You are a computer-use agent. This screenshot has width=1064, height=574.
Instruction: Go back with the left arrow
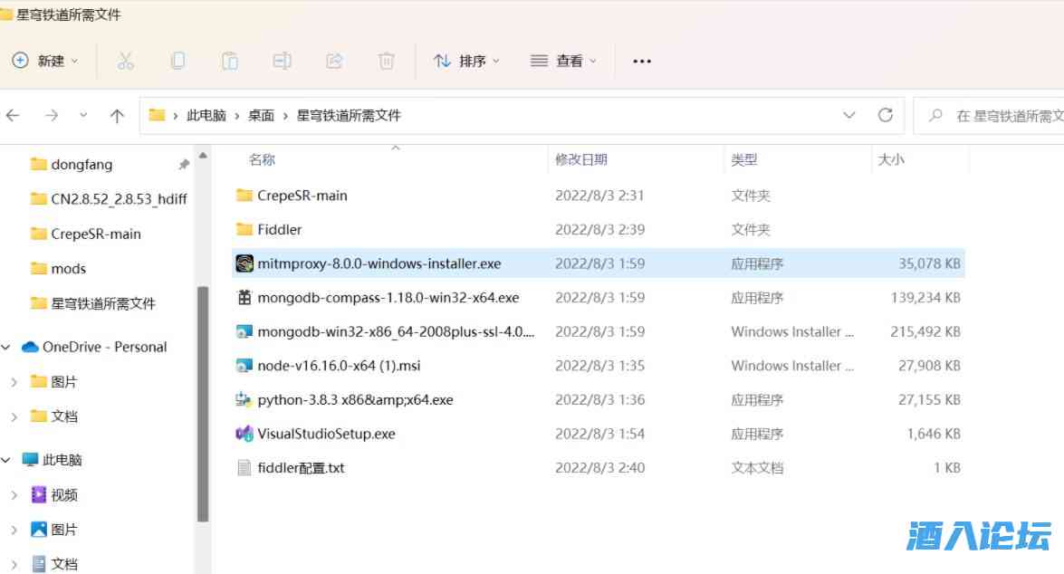[13, 115]
